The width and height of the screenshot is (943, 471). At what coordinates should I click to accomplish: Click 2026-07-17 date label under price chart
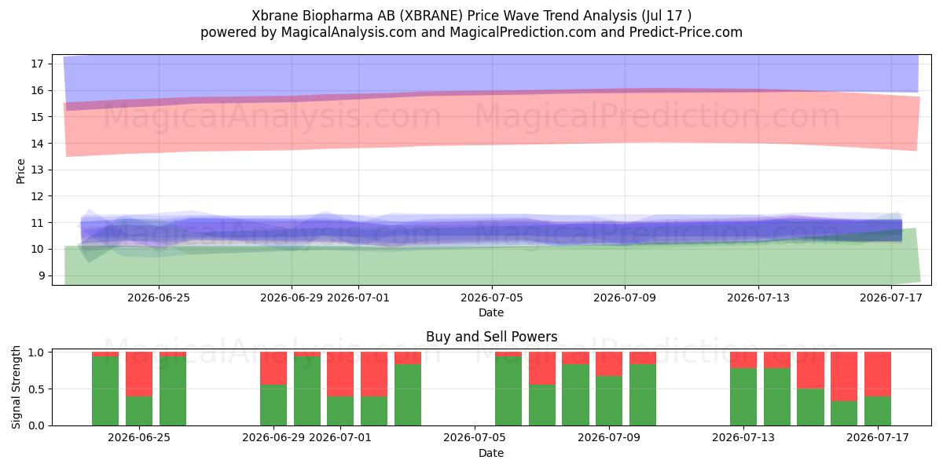click(x=891, y=298)
